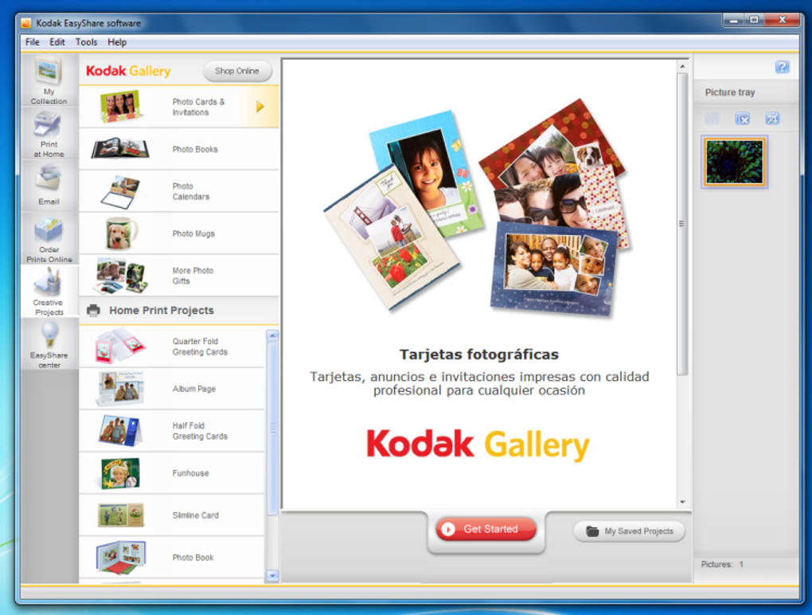Viewport: 812px width, 615px height.
Task: Expand Photo Cards & Invitations yellow arrow
Action: (260, 107)
